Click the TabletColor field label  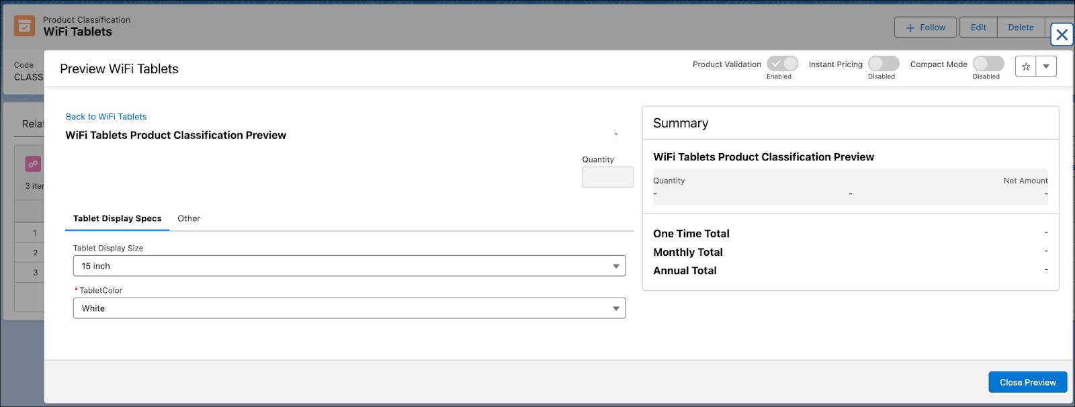tap(101, 290)
